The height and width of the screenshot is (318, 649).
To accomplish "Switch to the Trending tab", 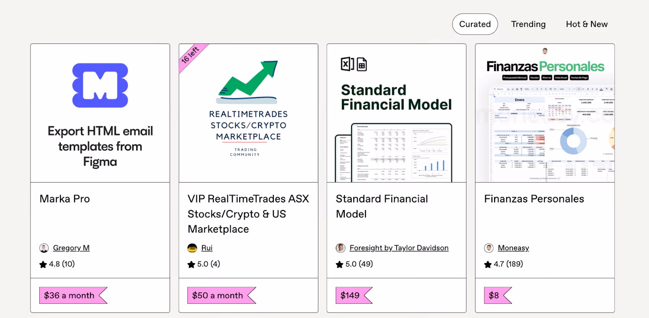I will tap(528, 24).
